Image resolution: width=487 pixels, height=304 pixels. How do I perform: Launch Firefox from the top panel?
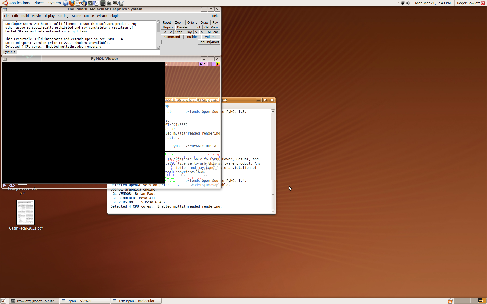[x=72, y=3]
